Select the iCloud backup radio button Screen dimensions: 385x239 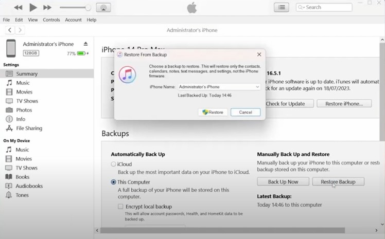point(113,164)
